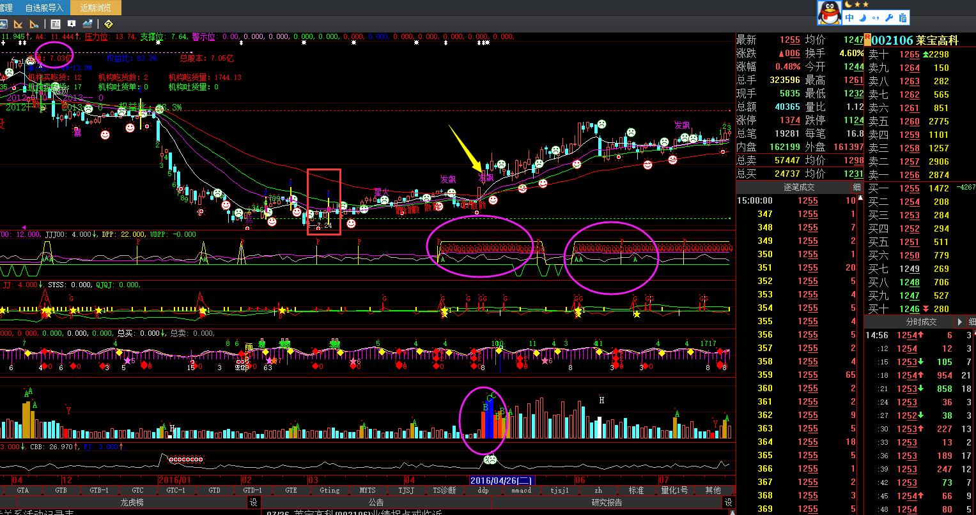Image resolution: width=976 pixels, height=515 pixels.
Task: Click the QQ penguin avatar icon
Action: (829, 12)
